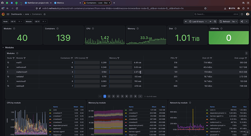Click the Refresh dashboard button
This screenshot has height=136, width=251.
tap(224, 21)
